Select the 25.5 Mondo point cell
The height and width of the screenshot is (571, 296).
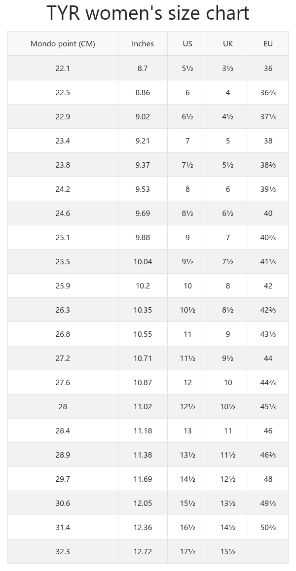(63, 262)
